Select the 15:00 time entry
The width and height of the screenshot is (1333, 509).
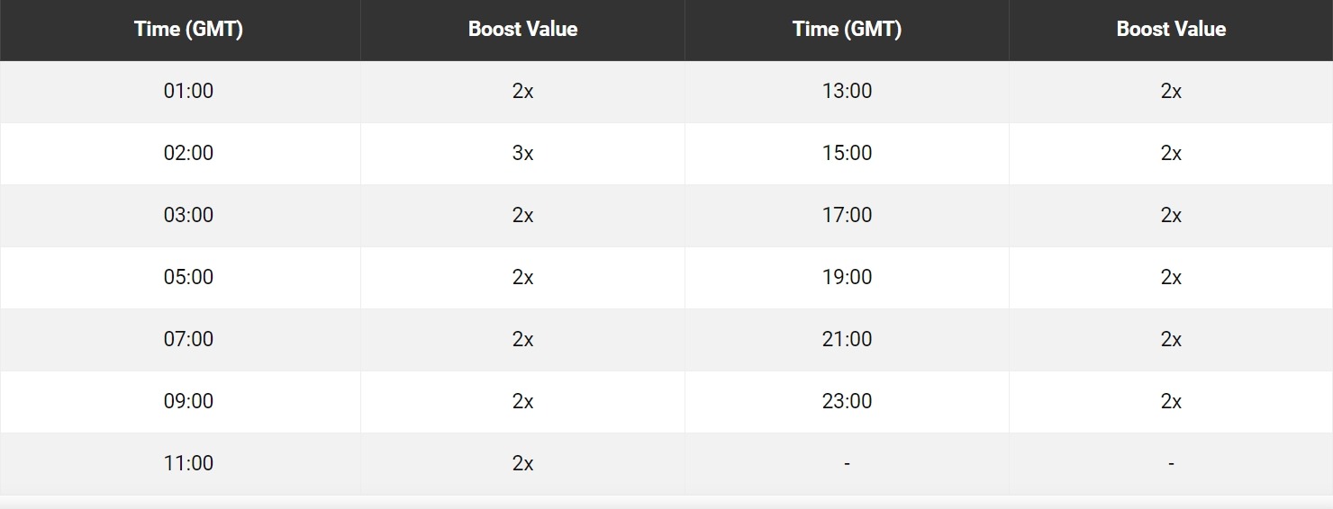(x=847, y=153)
